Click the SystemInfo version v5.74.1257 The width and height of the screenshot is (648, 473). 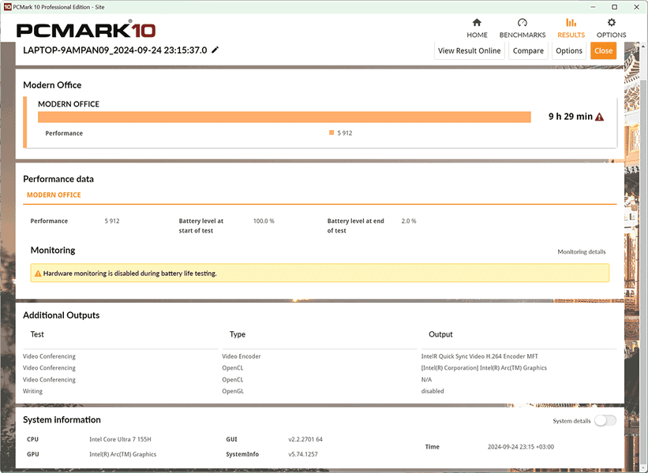tap(303, 454)
